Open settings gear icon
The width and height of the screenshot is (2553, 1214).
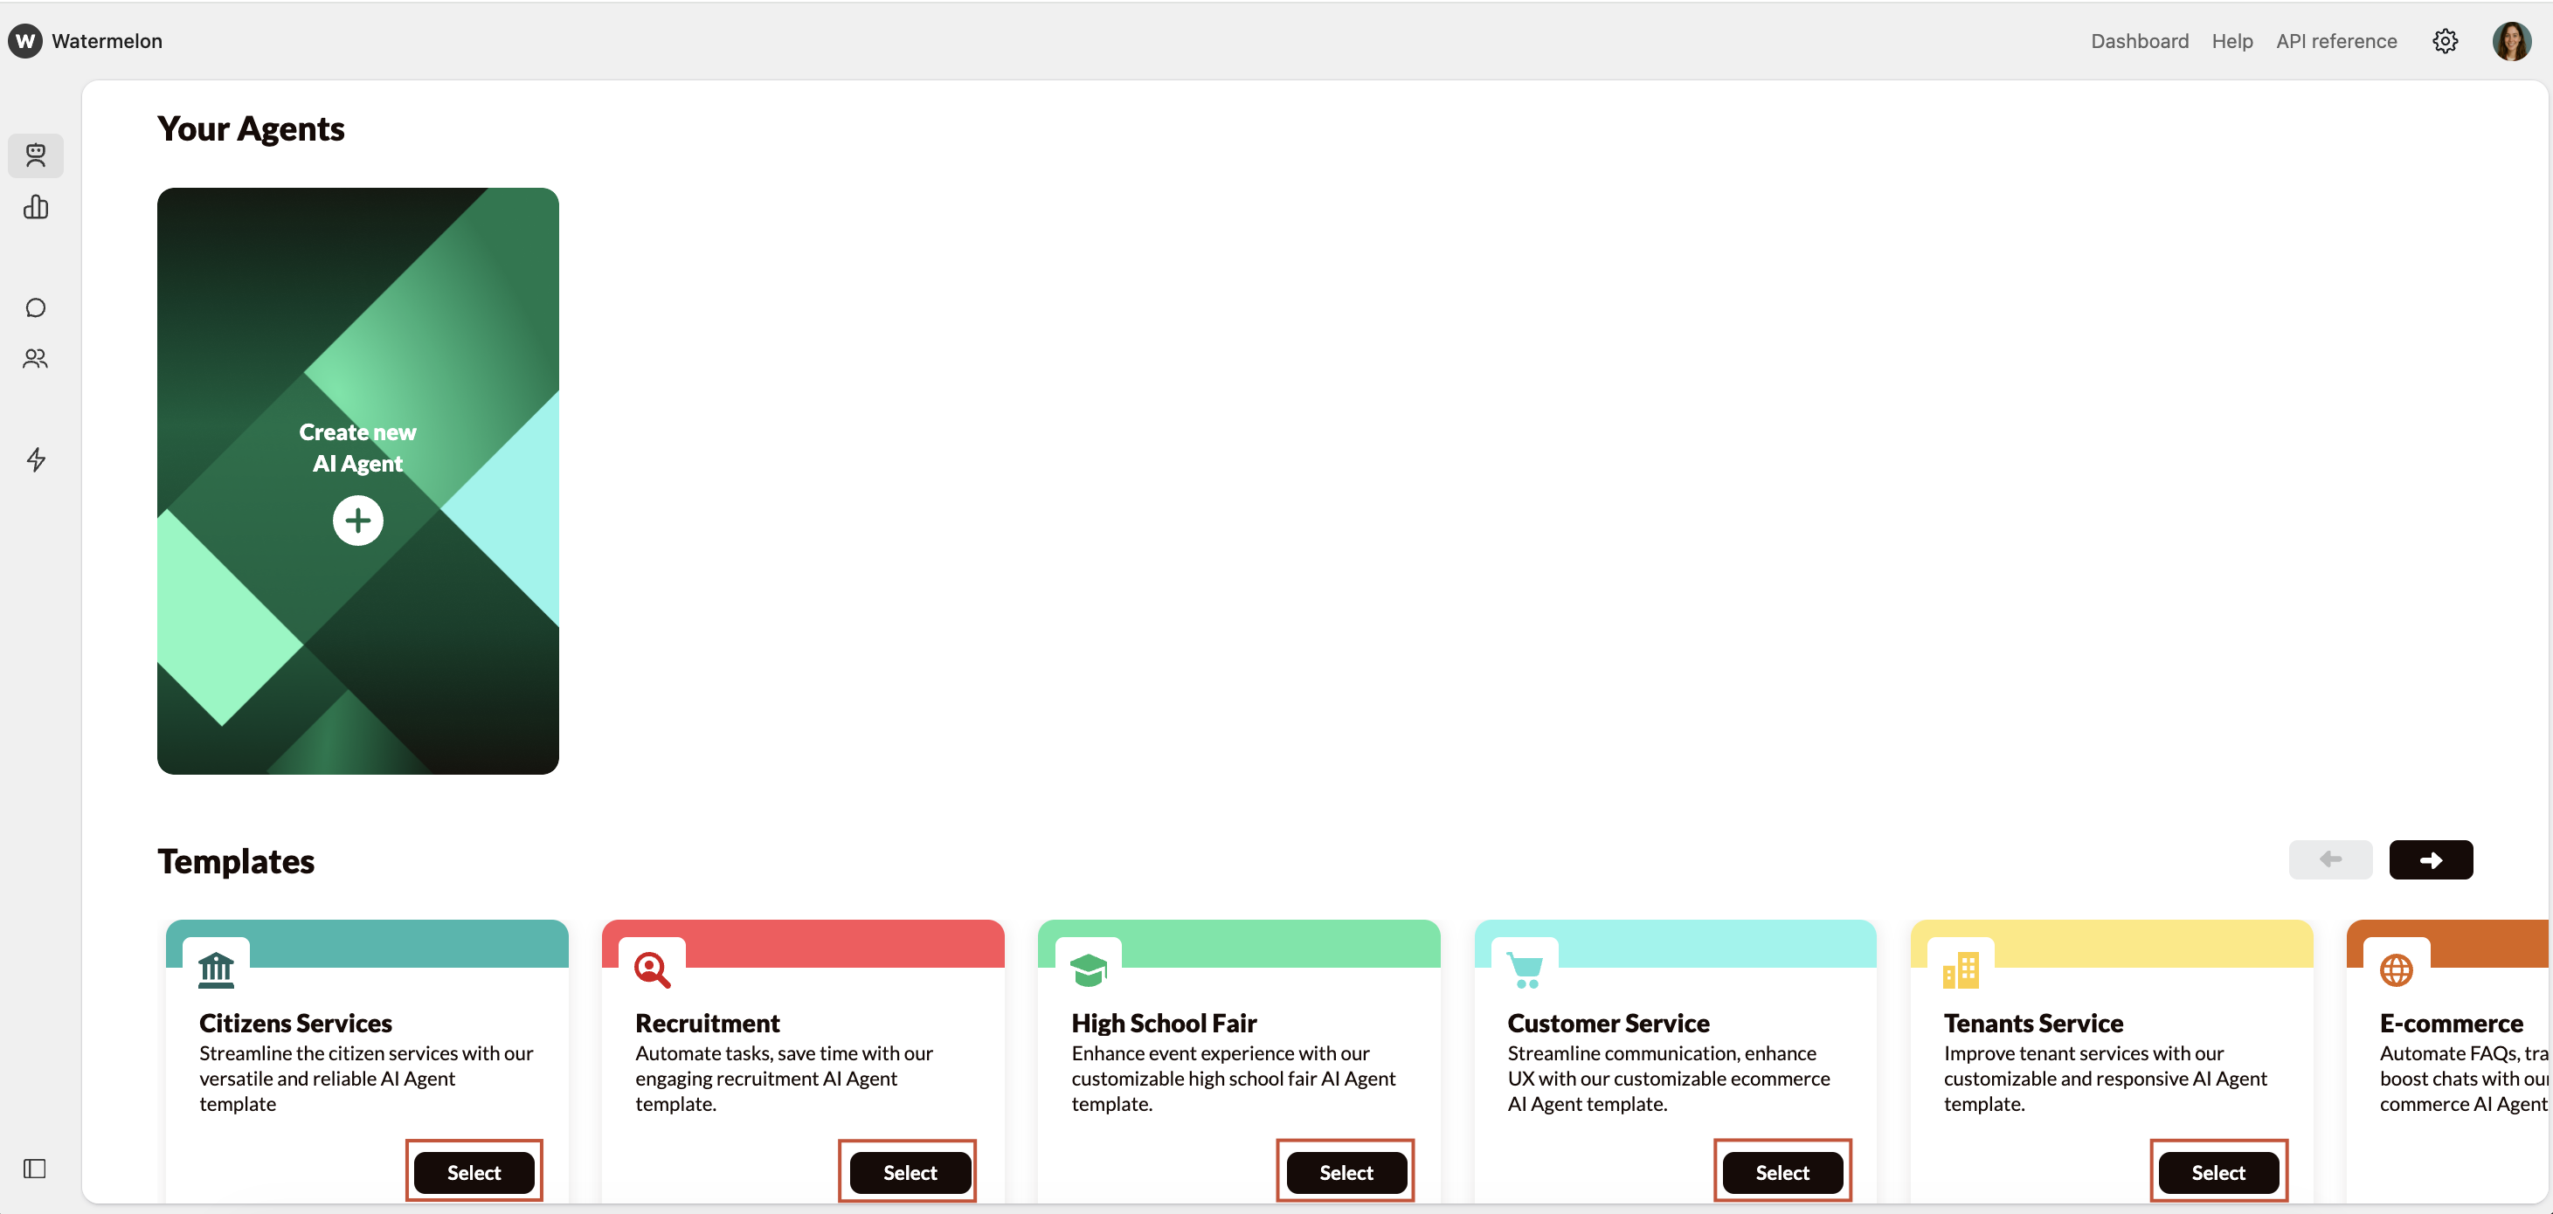pyautogui.click(x=2444, y=42)
